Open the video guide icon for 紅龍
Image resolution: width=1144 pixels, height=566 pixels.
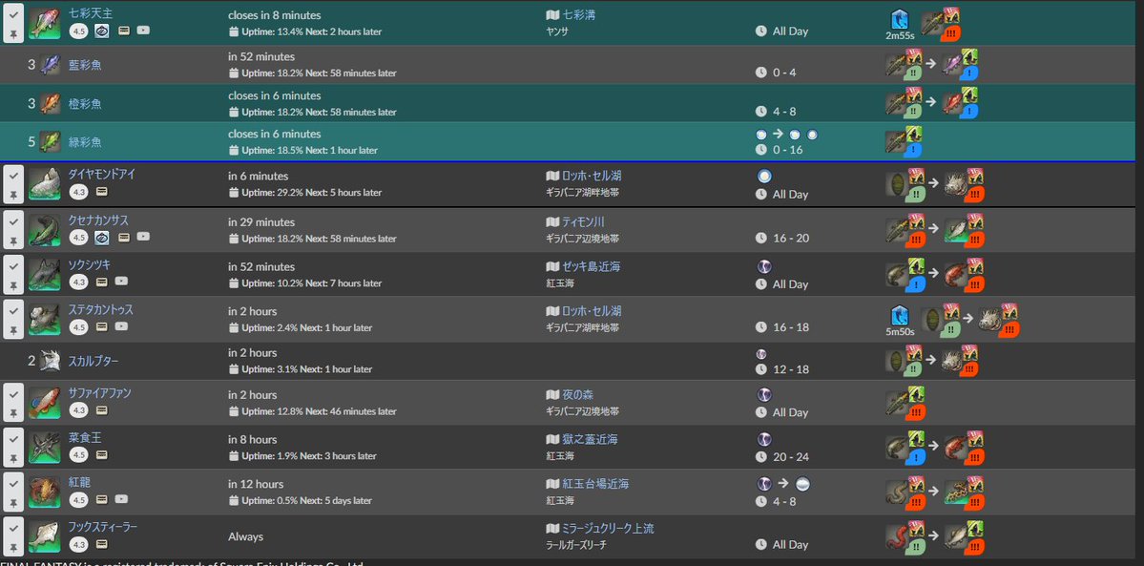pyautogui.click(x=122, y=499)
